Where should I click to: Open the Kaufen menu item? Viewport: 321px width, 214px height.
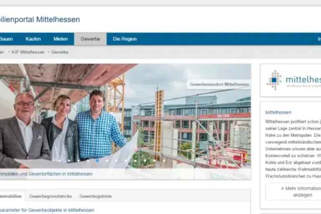33,39
